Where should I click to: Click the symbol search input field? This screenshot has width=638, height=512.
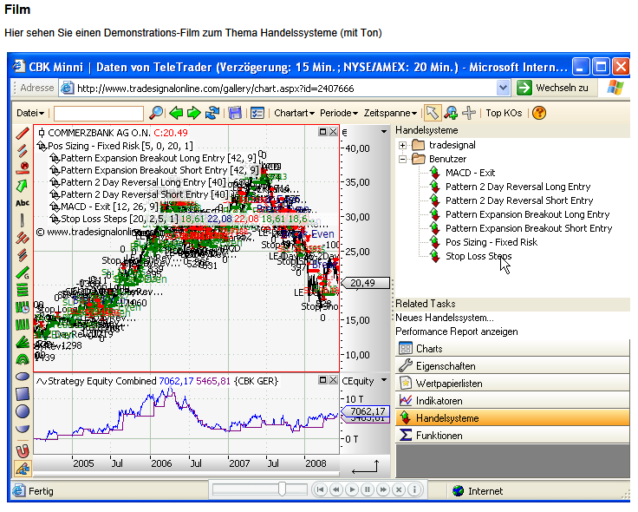point(99,113)
